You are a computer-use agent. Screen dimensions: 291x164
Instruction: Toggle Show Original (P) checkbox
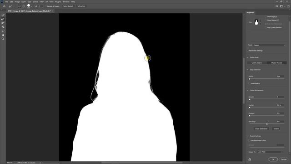(266, 20)
